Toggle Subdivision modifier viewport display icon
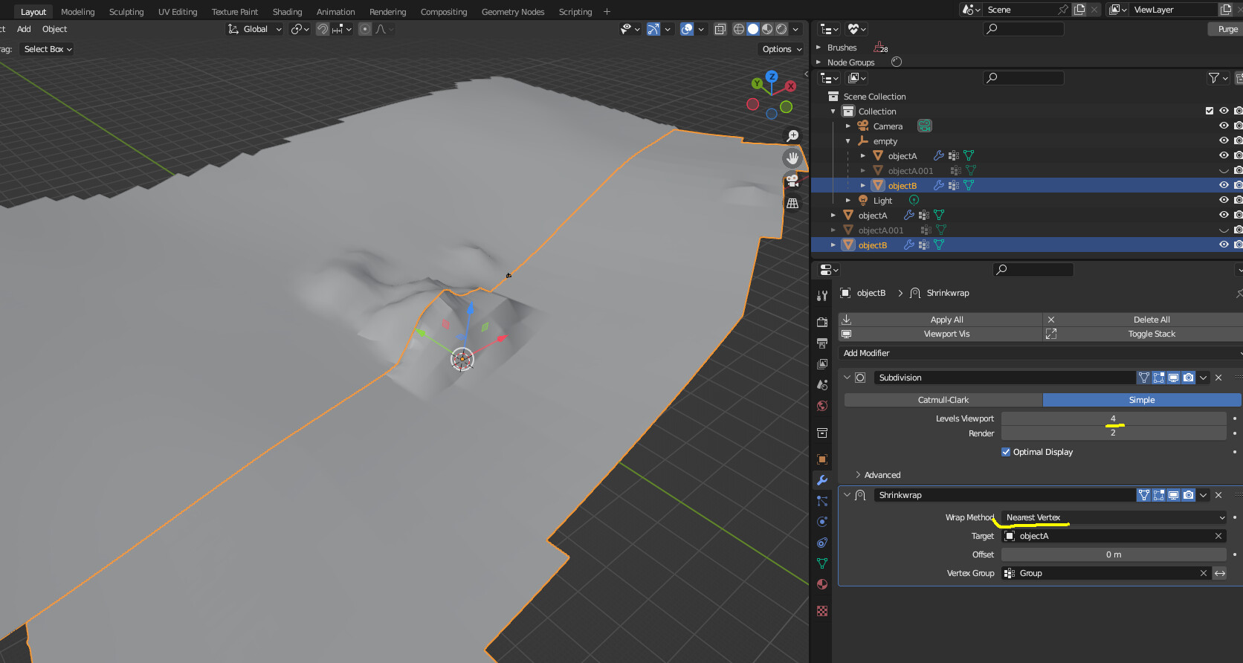 tap(1174, 378)
